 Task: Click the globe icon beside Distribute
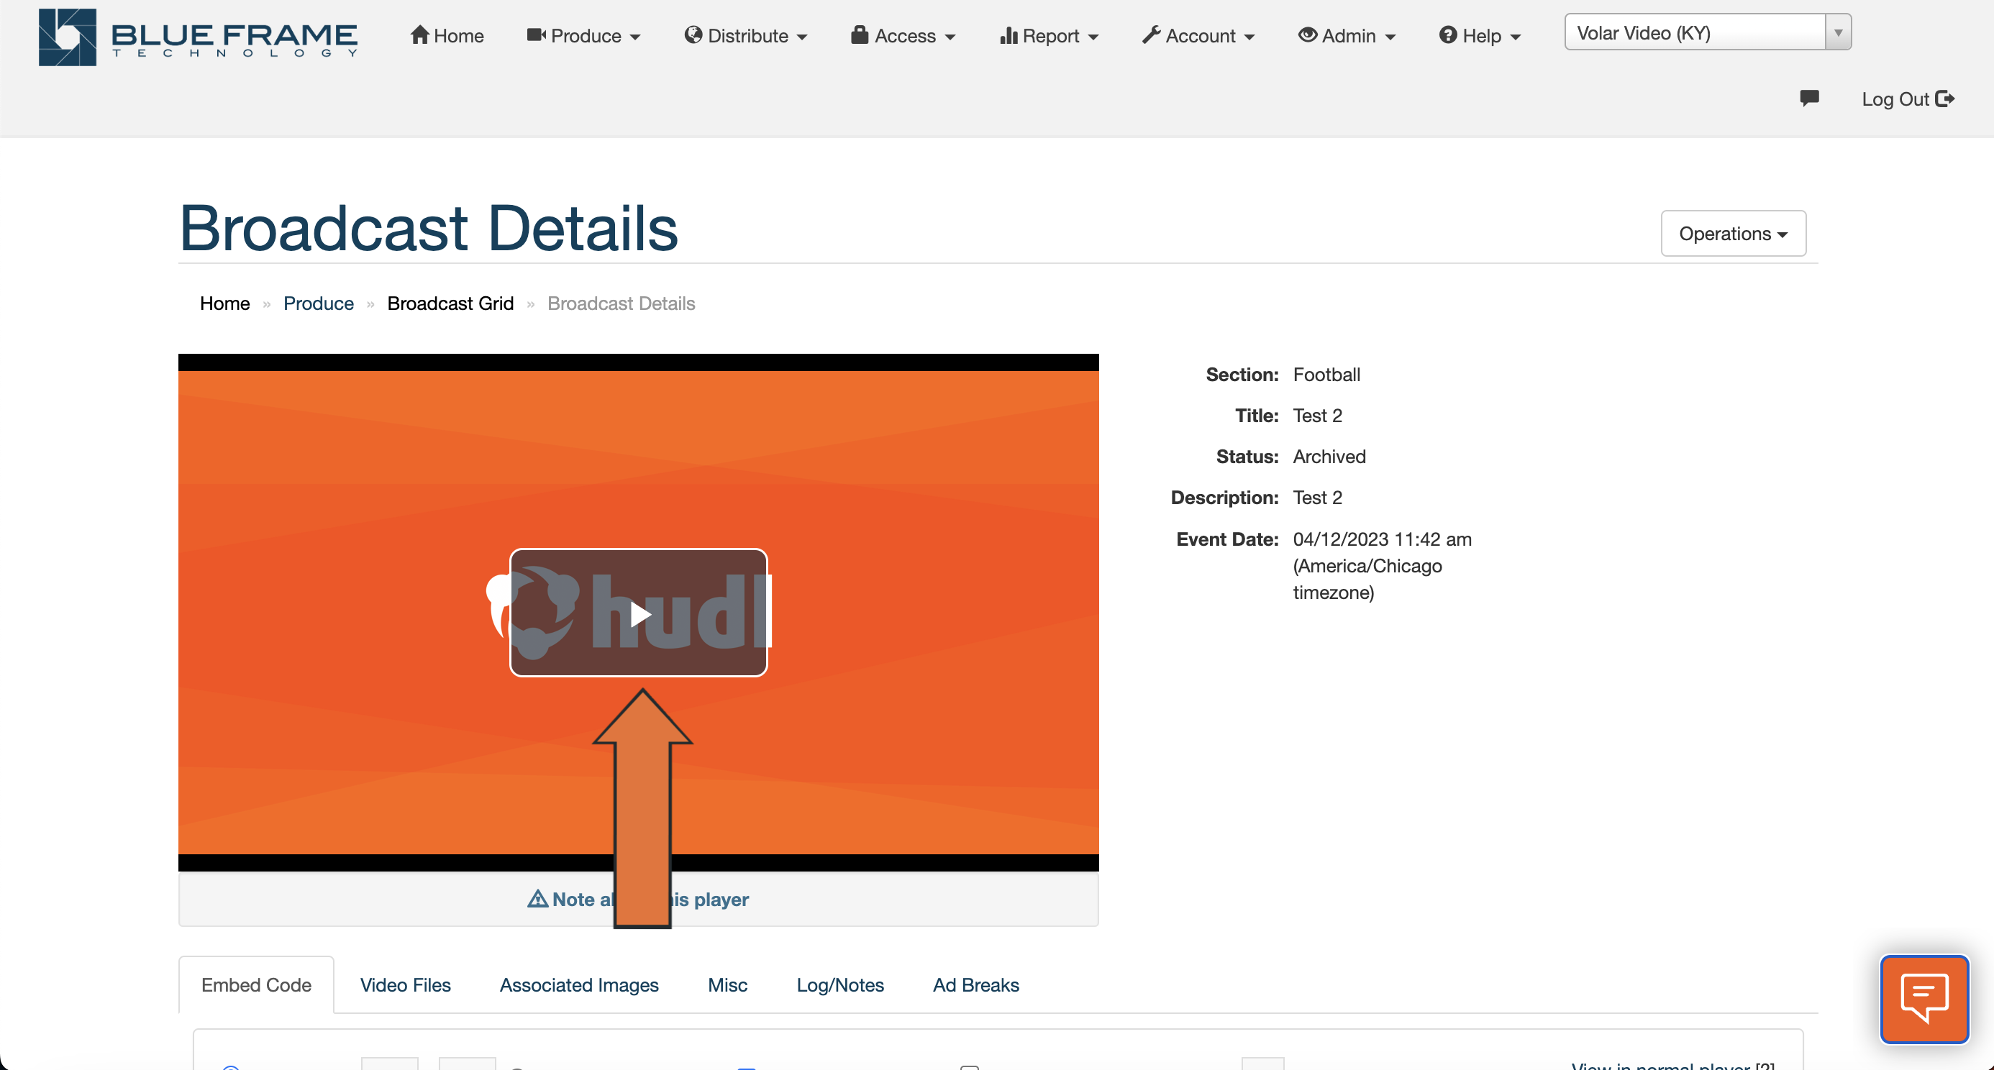click(693, 35)
